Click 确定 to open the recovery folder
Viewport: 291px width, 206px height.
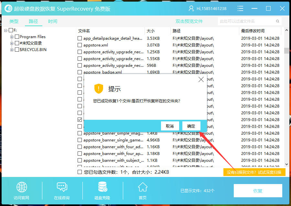(191, 126)
